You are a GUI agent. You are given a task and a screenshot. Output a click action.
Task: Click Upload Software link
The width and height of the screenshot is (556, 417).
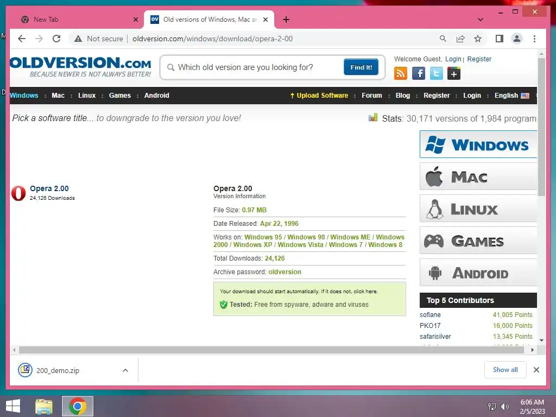pyautogui.click(x=319, y=96)
